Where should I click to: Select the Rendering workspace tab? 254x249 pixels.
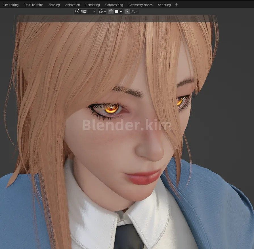coord(93,5)
